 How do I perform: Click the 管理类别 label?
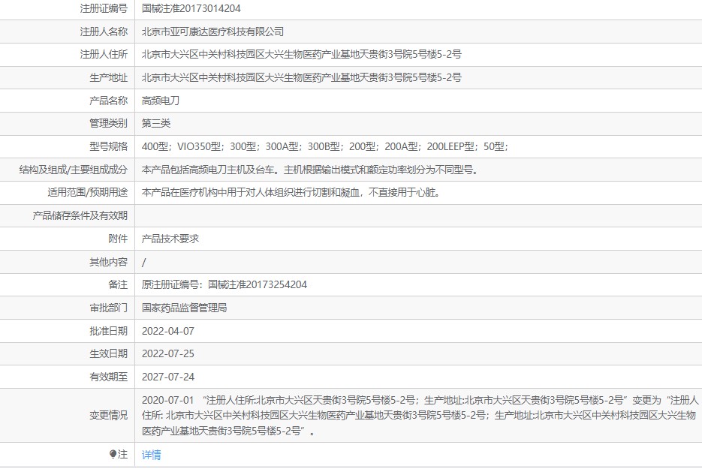(x=109, y=124)
